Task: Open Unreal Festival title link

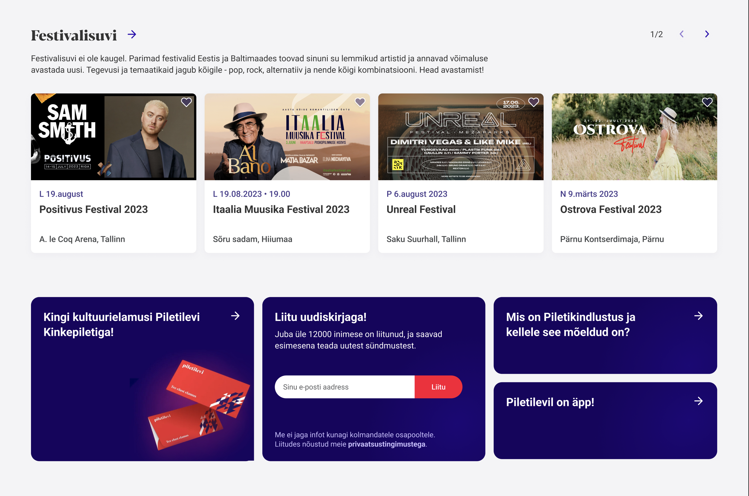Action: click(421, 209)
